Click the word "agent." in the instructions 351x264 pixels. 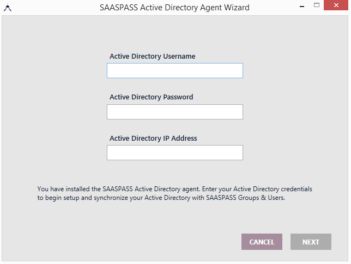point(190,188)
